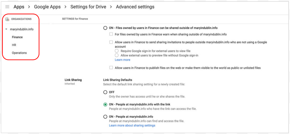Select the HR organizational unit
This screenshot has width=290, height=134.
pos(14,45)
